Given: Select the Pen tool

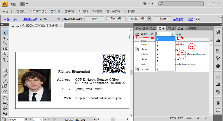Looking at the screenshot, I should pyautogui.click(x=4, y=55).
